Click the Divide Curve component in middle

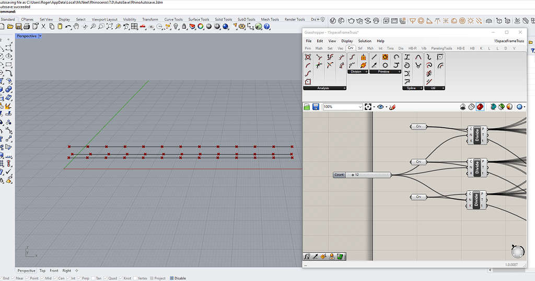pos(476,167)
